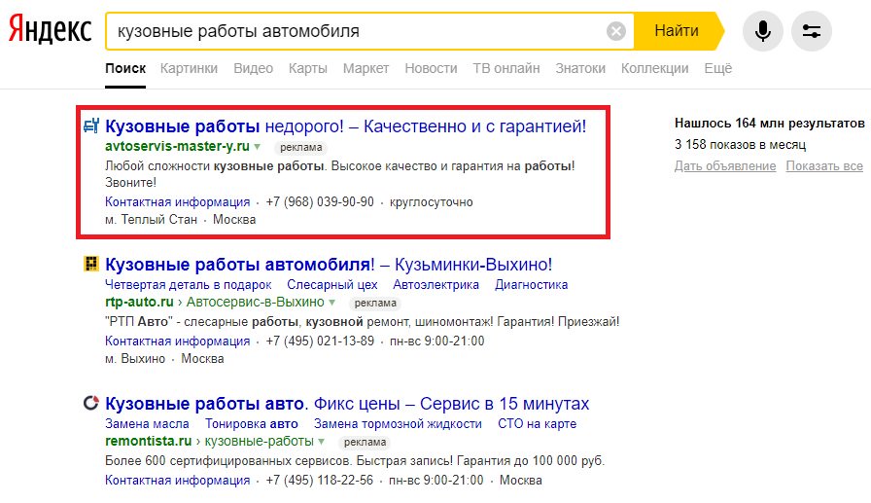Screen dimensions: 871x503
Task: Open 'Слесарный цех' sitelink
Action: click(x=332, y=284)
